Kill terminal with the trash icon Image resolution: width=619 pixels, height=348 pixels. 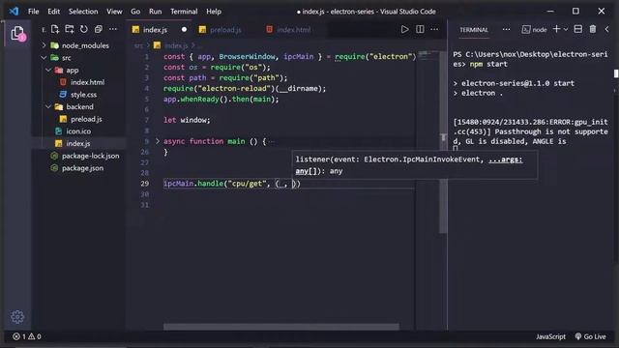593,29
